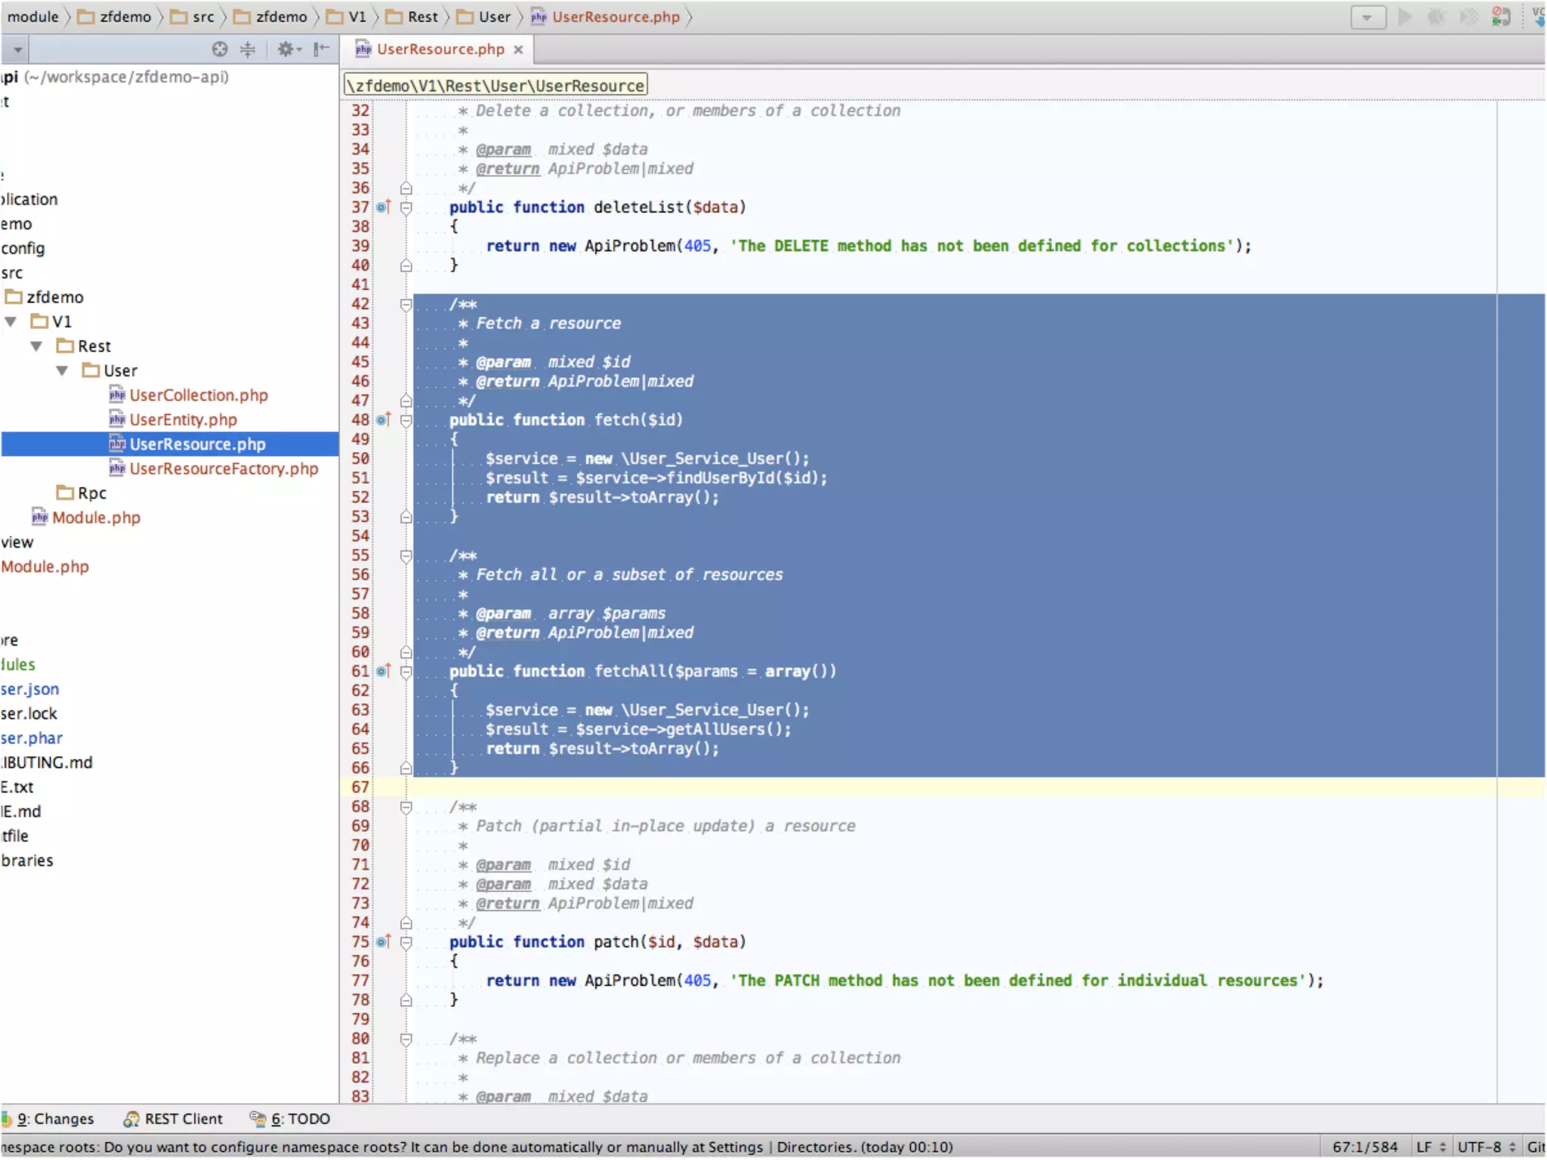The image size is (1547, 1160).
Task: Click the run play icon in toolbar
Action: (x=1404, y=17)
